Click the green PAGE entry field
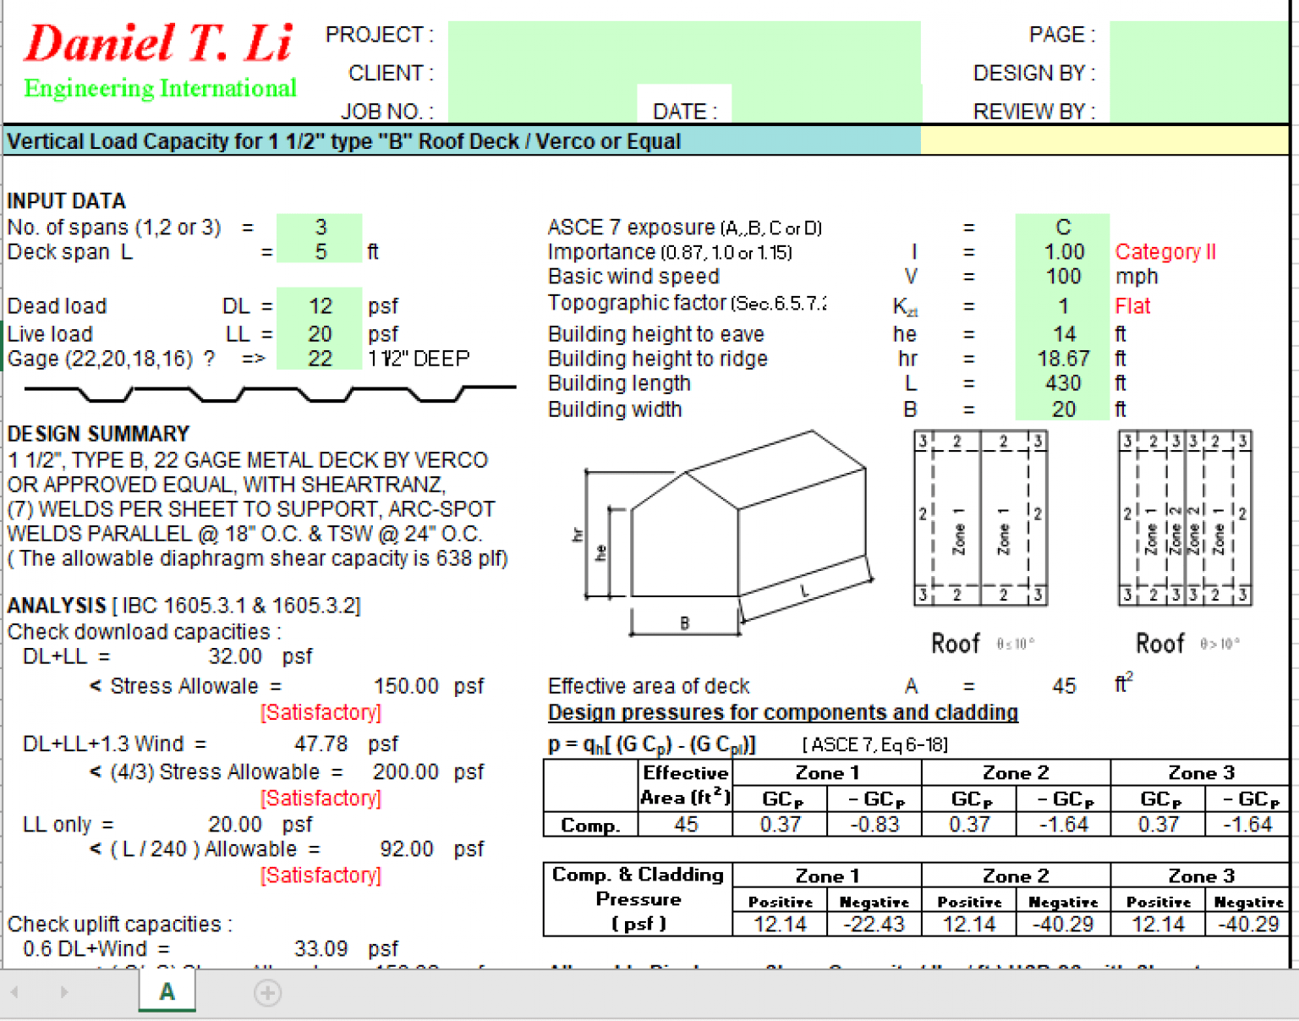Viewport: 1299px width, 1021px height. click(1198, 35)
